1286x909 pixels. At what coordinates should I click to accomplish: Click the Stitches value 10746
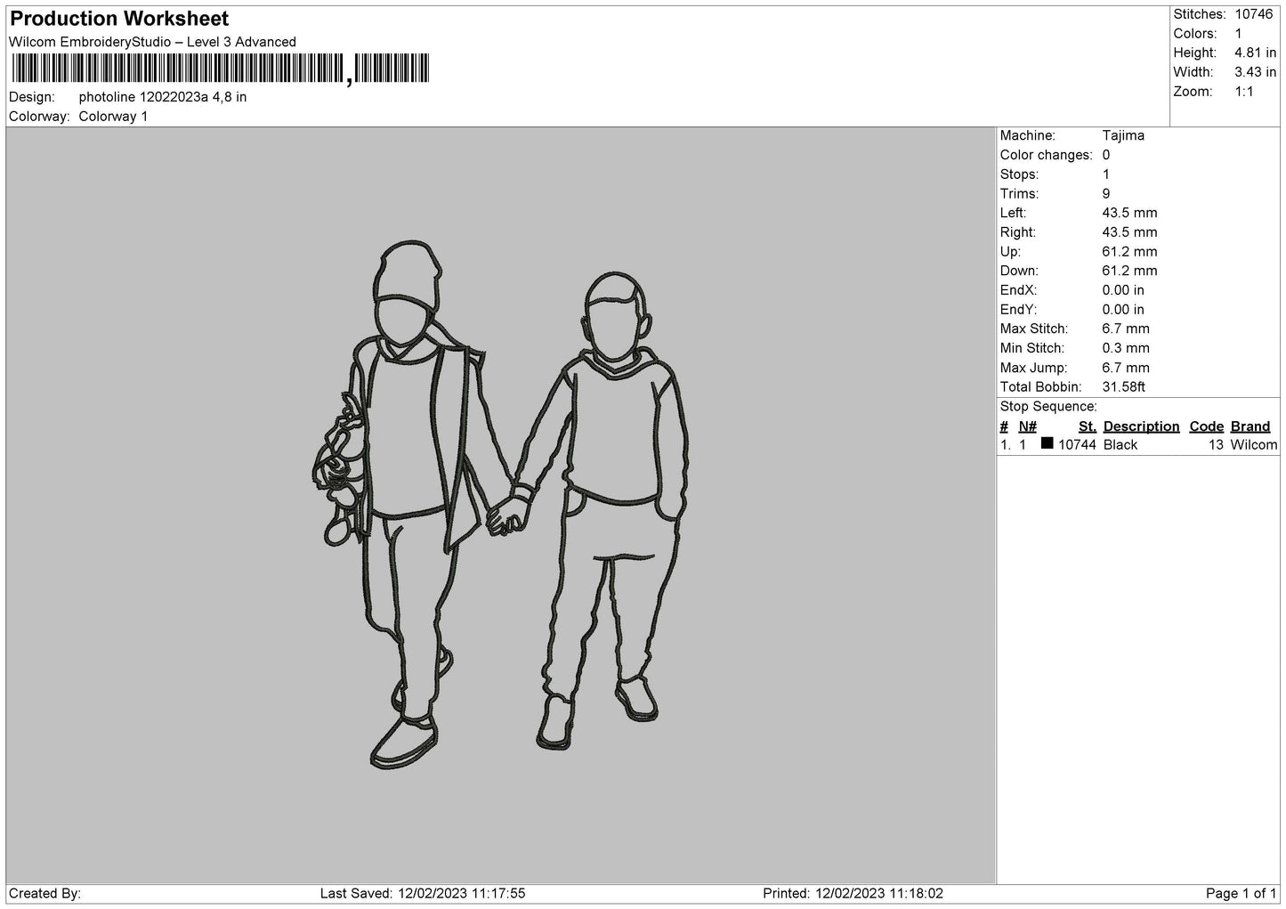(x=1254, y=14)
